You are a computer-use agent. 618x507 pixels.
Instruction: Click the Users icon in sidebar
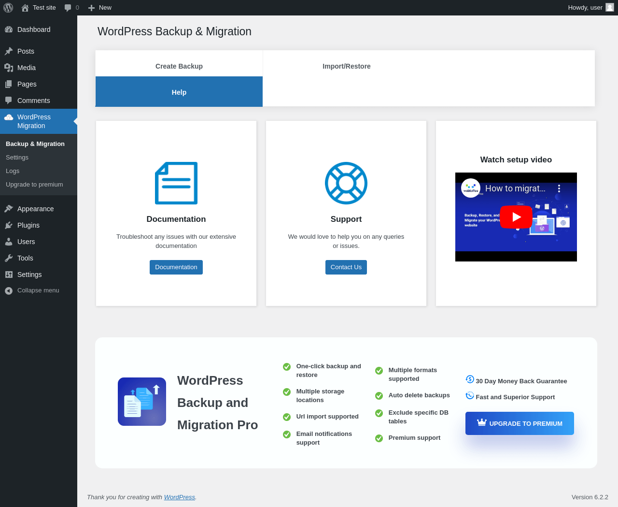click(9, 242)
